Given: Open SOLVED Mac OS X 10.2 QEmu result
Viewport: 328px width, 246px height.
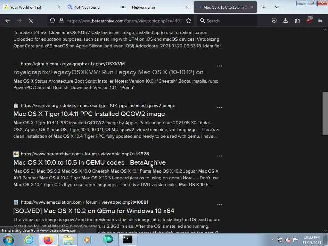Looking at the screenshot, I should click(x=94, y=211).
